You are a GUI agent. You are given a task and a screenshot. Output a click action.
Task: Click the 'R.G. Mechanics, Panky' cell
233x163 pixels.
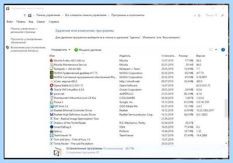(132, 123)
